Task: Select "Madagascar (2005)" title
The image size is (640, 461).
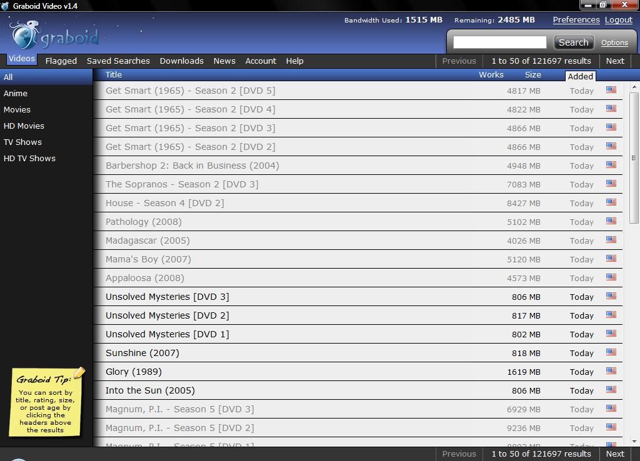Action: point(147,240)
